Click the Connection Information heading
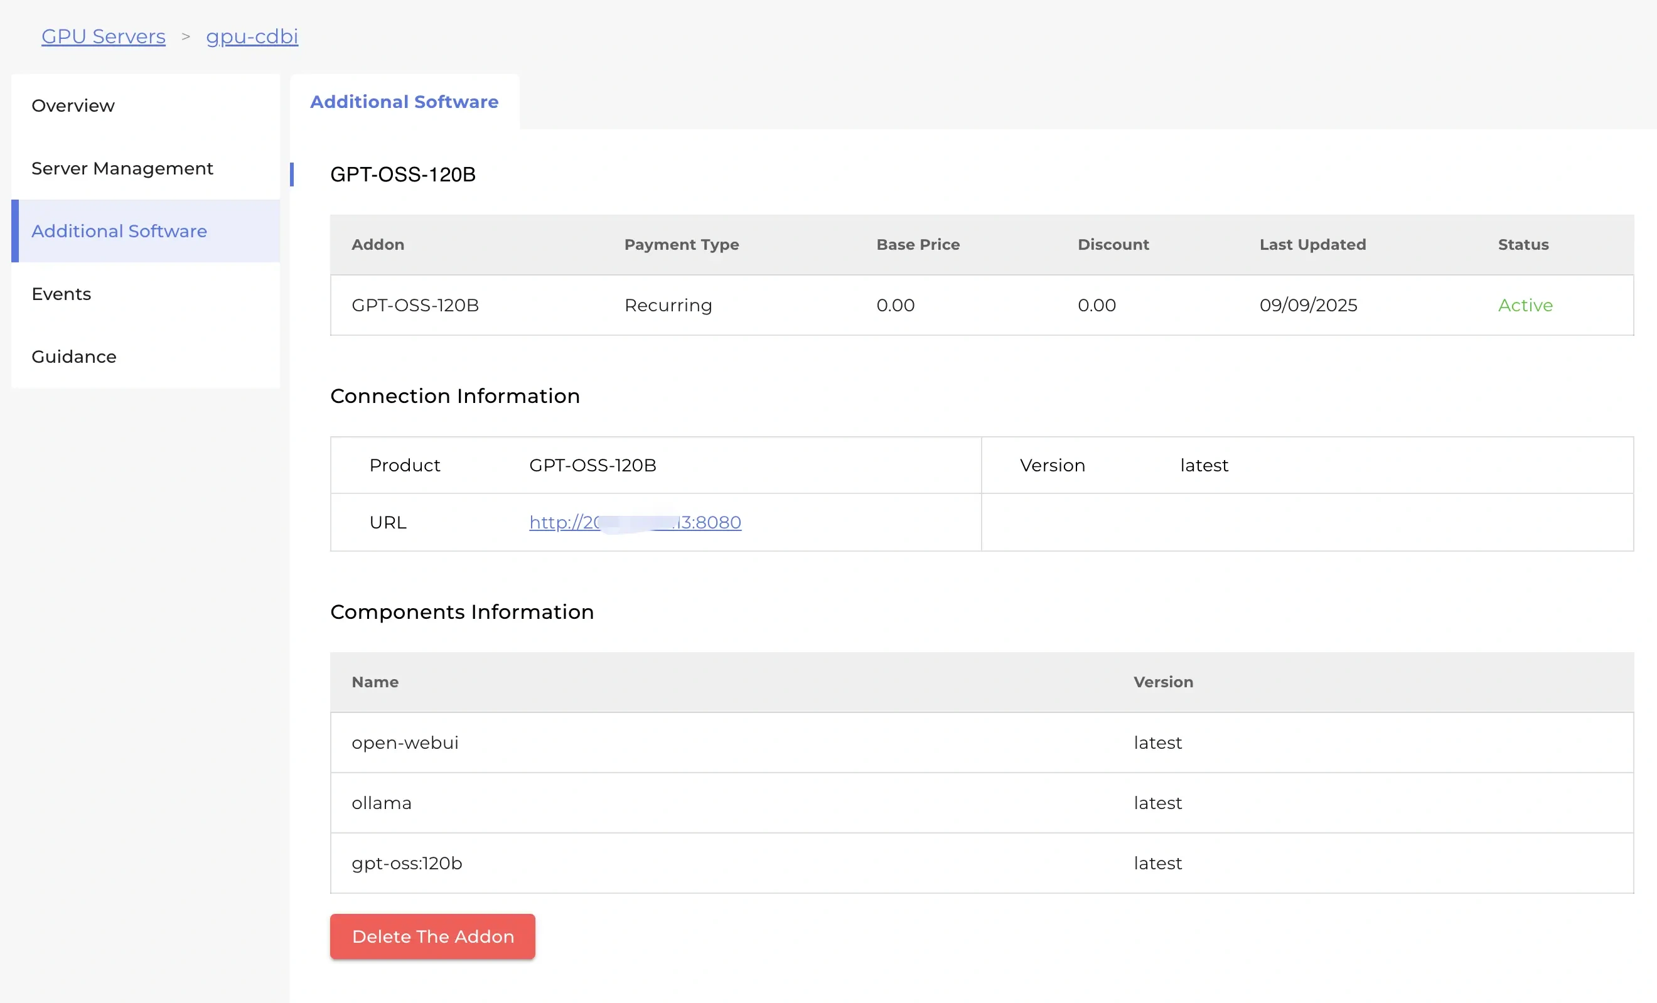 tap(454, 395)
